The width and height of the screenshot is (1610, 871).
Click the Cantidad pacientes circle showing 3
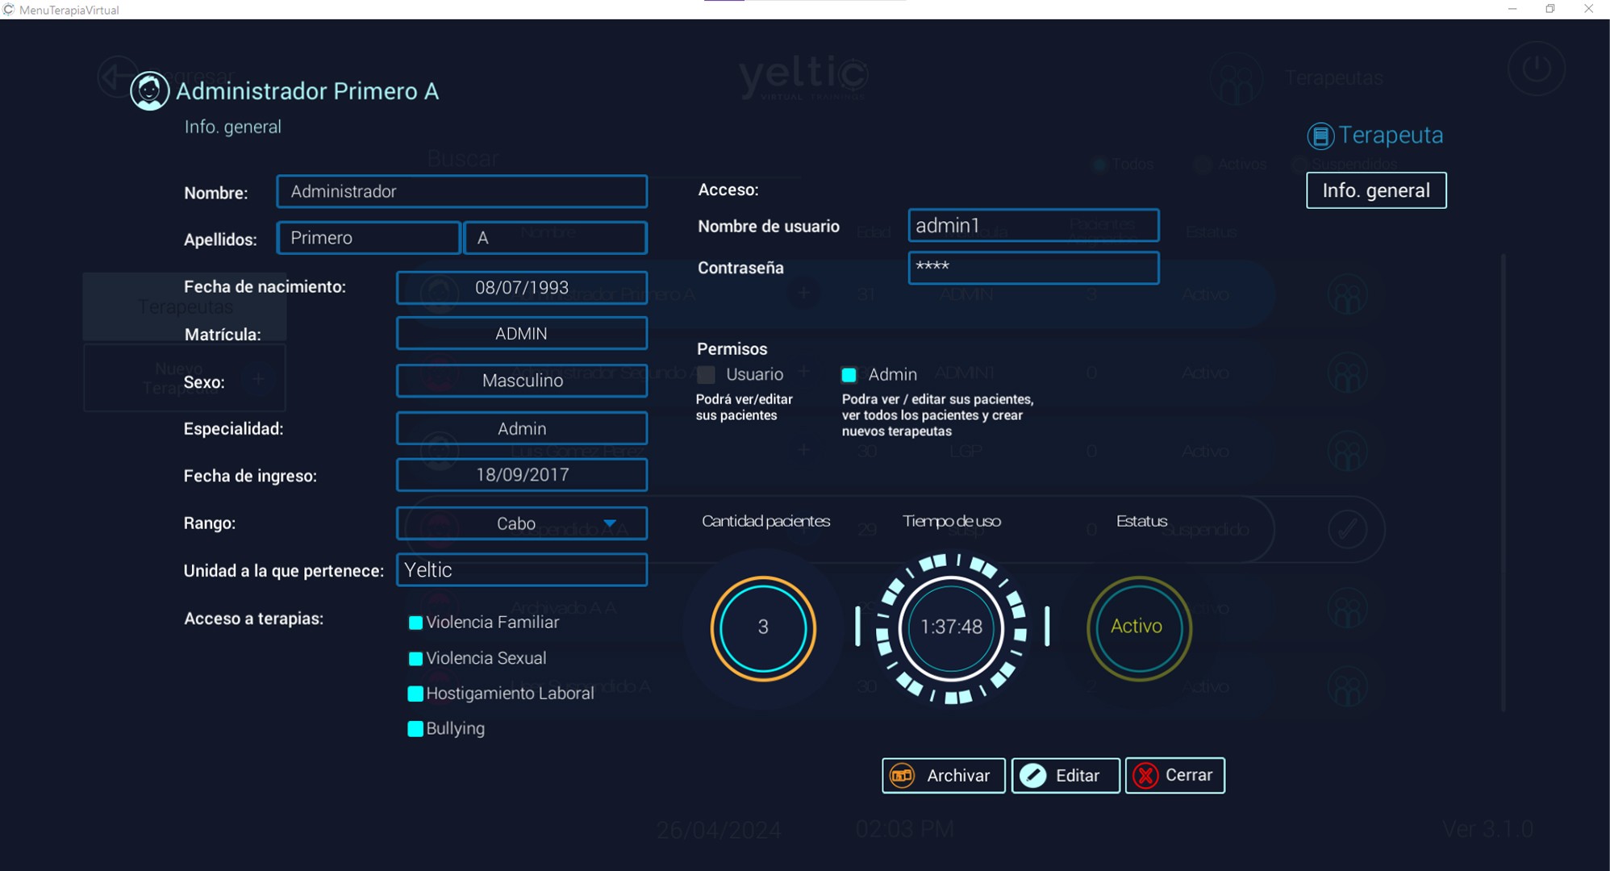(763, 627)
